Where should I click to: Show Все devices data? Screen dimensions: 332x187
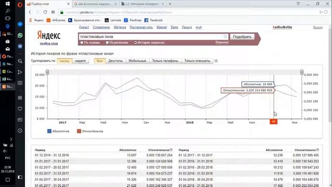(x=100, y=61)
